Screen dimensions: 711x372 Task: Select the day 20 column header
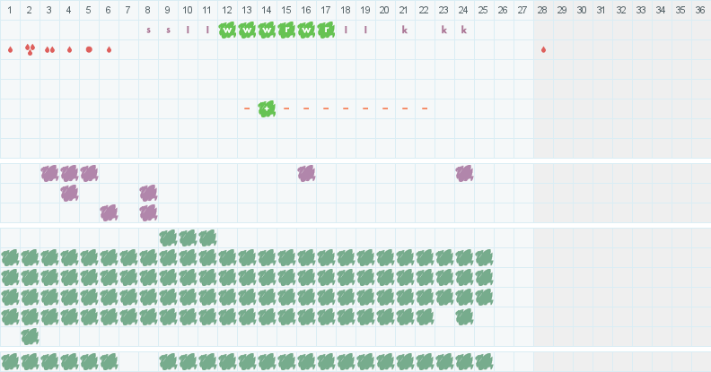[x=385, y=10]
